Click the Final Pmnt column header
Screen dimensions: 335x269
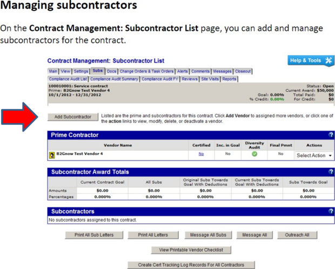(281, 145)
